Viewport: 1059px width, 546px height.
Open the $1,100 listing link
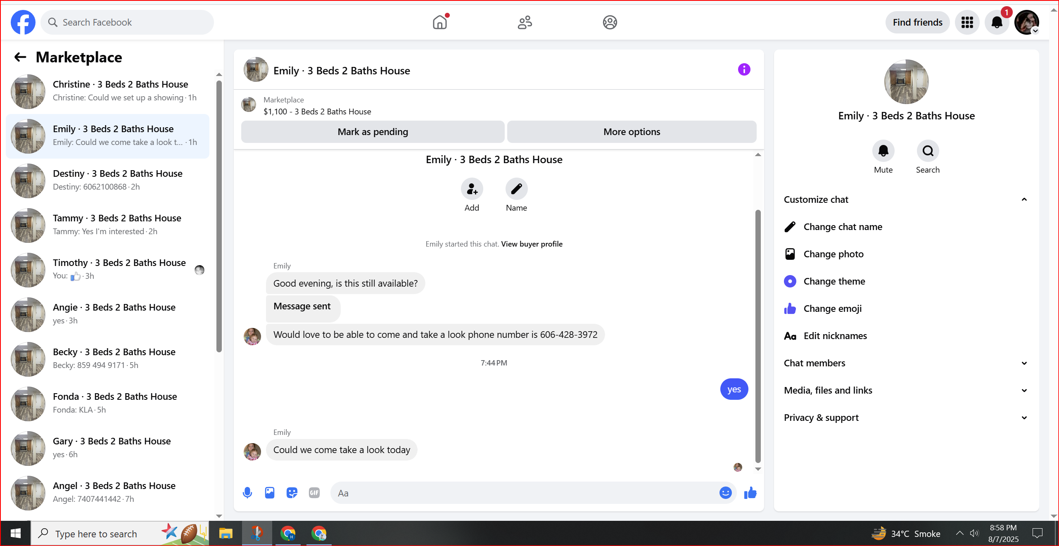coord(317,112)
